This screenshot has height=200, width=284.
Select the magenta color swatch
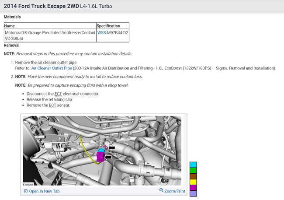[194, 188]
